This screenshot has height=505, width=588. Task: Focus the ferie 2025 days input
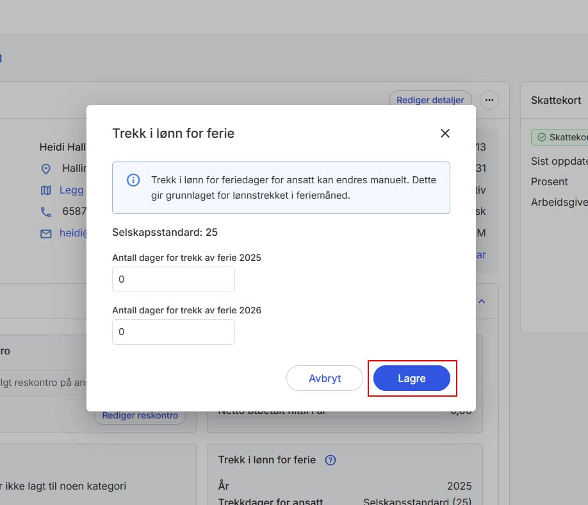point(173,280)
